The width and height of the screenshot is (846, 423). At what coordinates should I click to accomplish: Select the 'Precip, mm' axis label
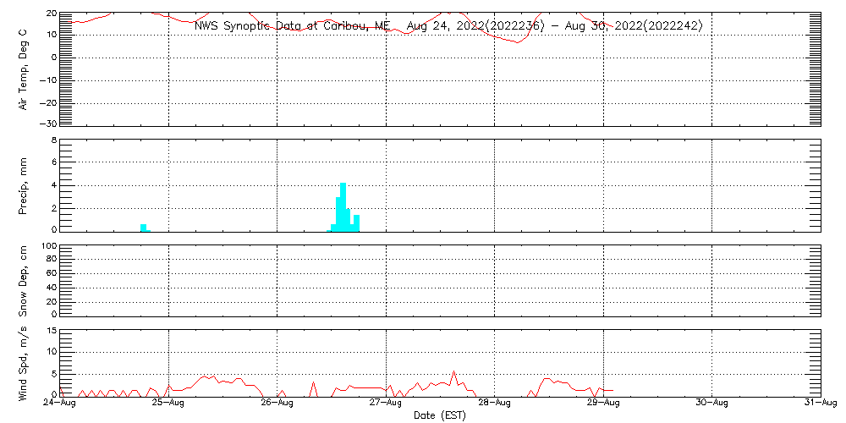click(x=24, y=184)
